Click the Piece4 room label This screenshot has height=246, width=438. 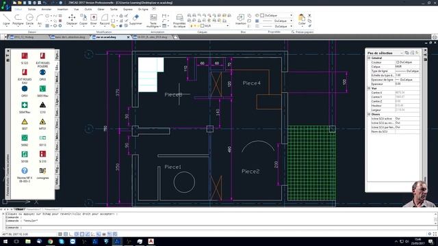tap(252, 83)
